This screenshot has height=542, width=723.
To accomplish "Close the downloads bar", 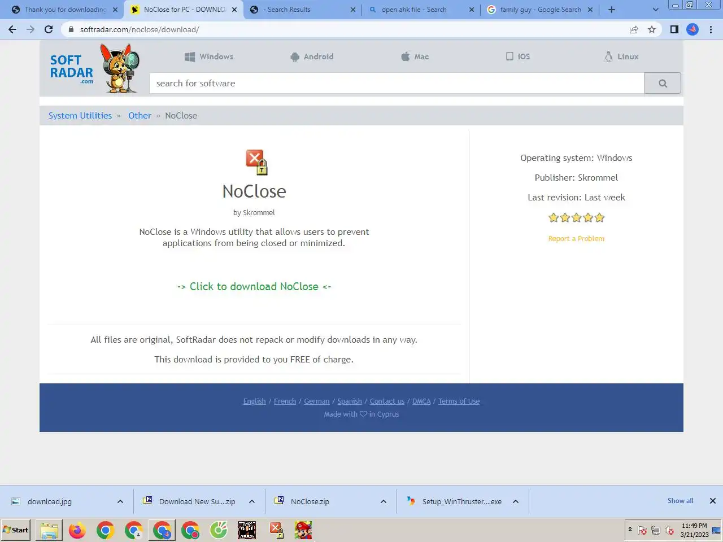I will click(x=713, y=501).
